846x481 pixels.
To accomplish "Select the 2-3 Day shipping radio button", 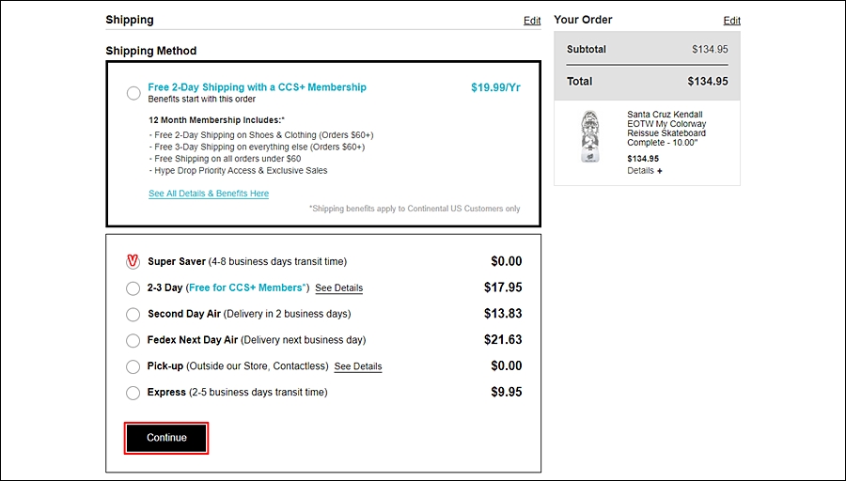I will coord(133,288).
